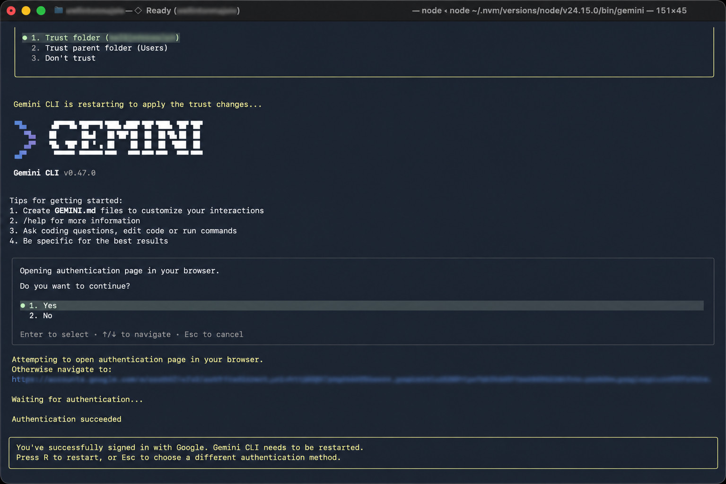The height and width of the screenshot is (484, 726).
Task: Choose "1. Yes" to continue authentication
Action: (x=362, y=305)
